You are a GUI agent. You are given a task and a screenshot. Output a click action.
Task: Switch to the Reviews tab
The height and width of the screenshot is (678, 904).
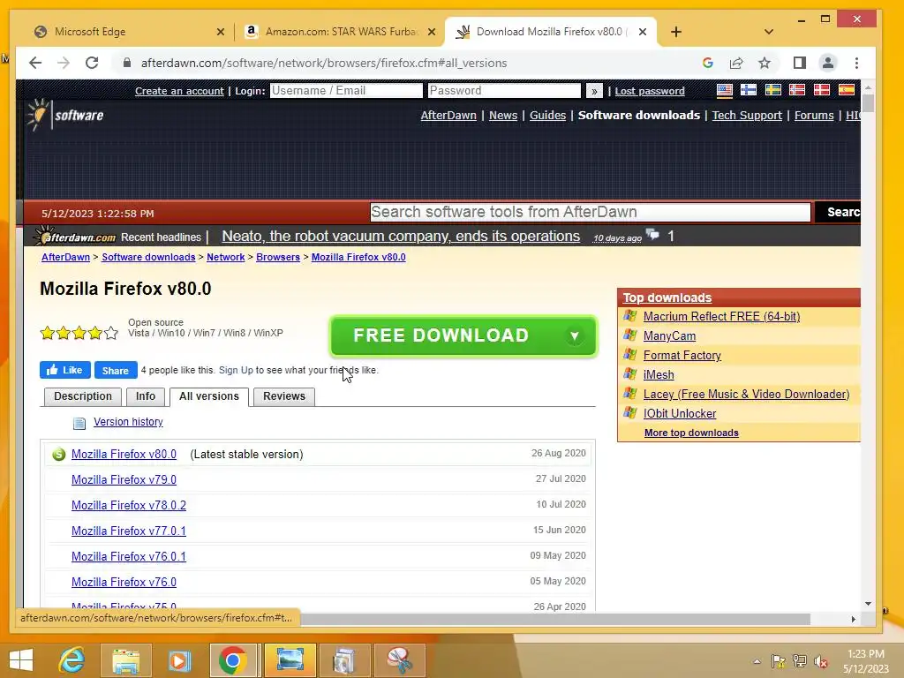click(284, 396)
